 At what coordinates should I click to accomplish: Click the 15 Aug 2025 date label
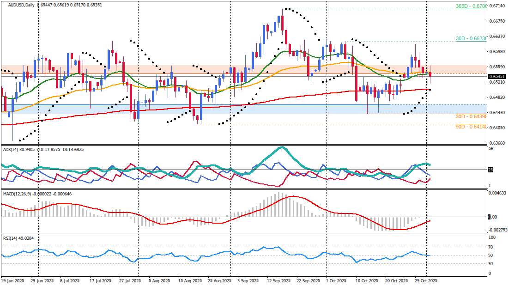[x=189, y=281]
